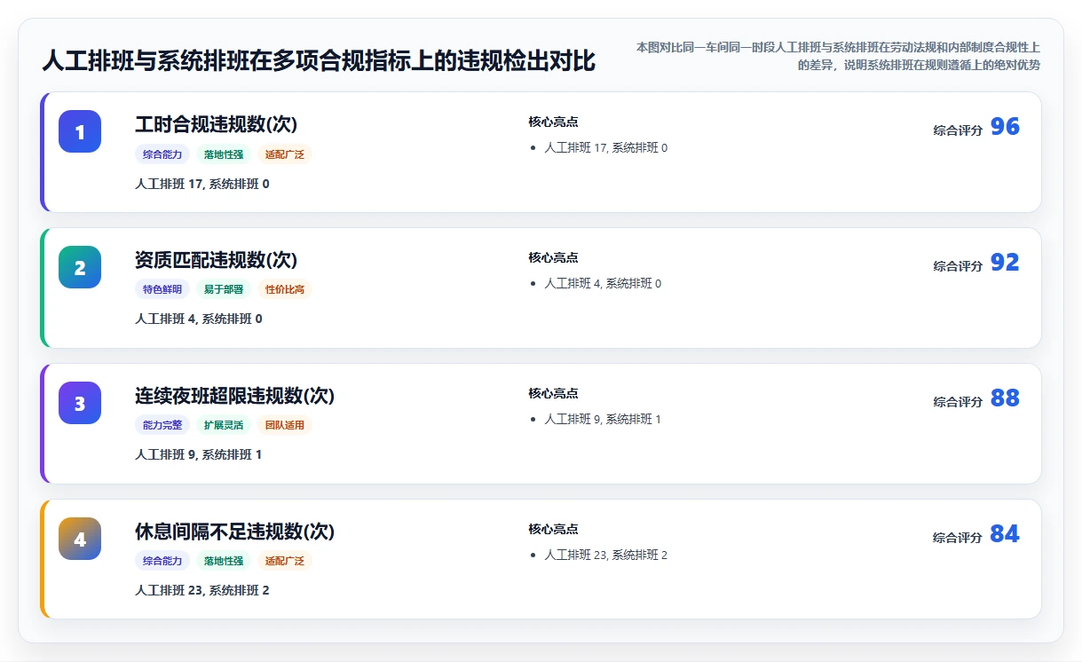Click 核心亮点 heading in 休息间隔不足违规数 card
Viewport: 1082px width, 662px height.
point(553,530)
